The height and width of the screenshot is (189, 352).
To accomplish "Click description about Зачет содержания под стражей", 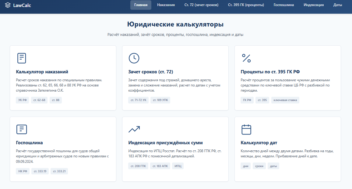I will point(174,85).
